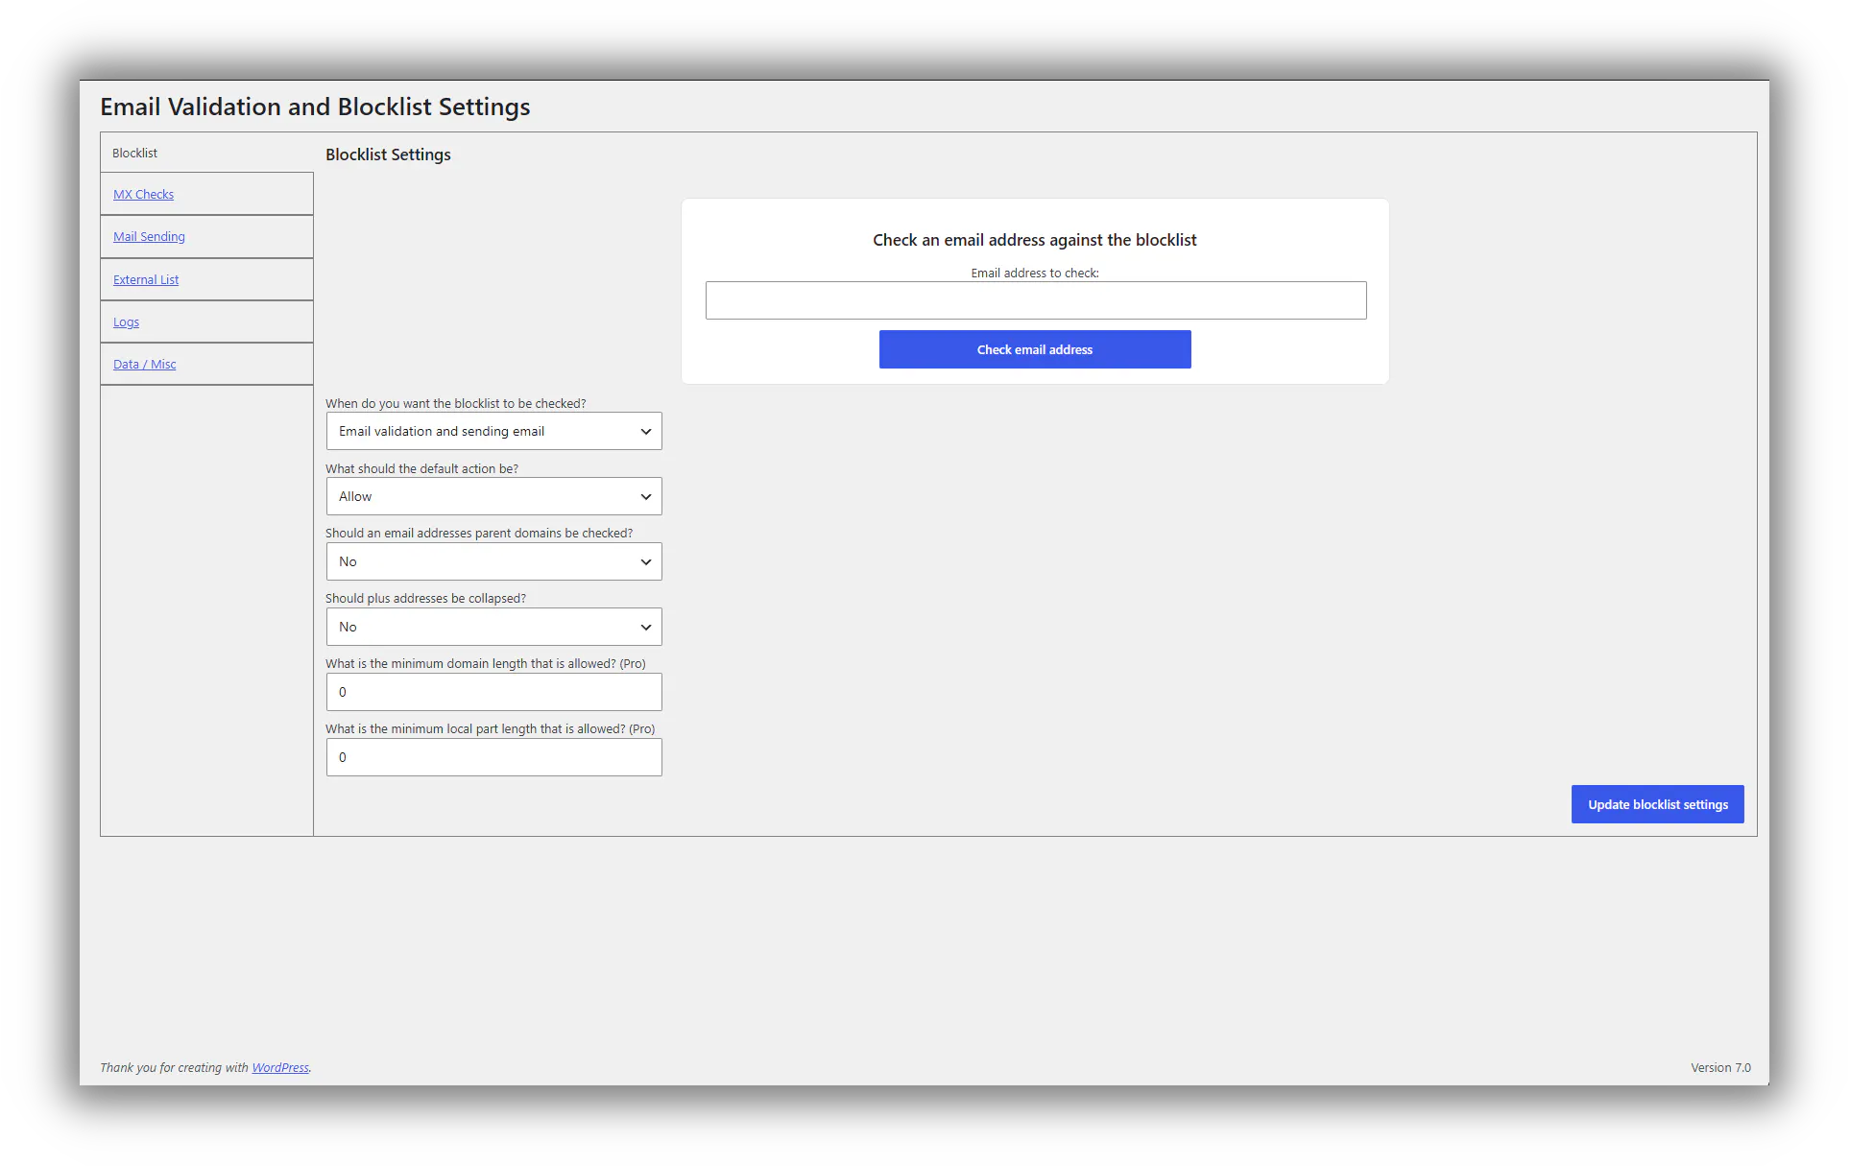Click 'minimum local part length' label
The image size is (1850, 1166).
pos(490,728)
